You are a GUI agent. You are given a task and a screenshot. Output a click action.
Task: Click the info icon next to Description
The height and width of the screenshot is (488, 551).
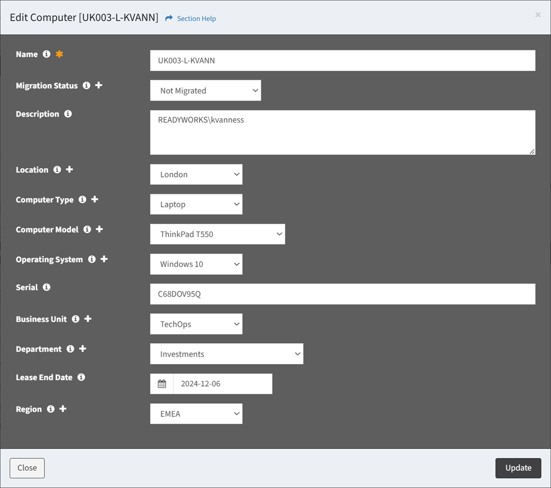tap(68, 114)
